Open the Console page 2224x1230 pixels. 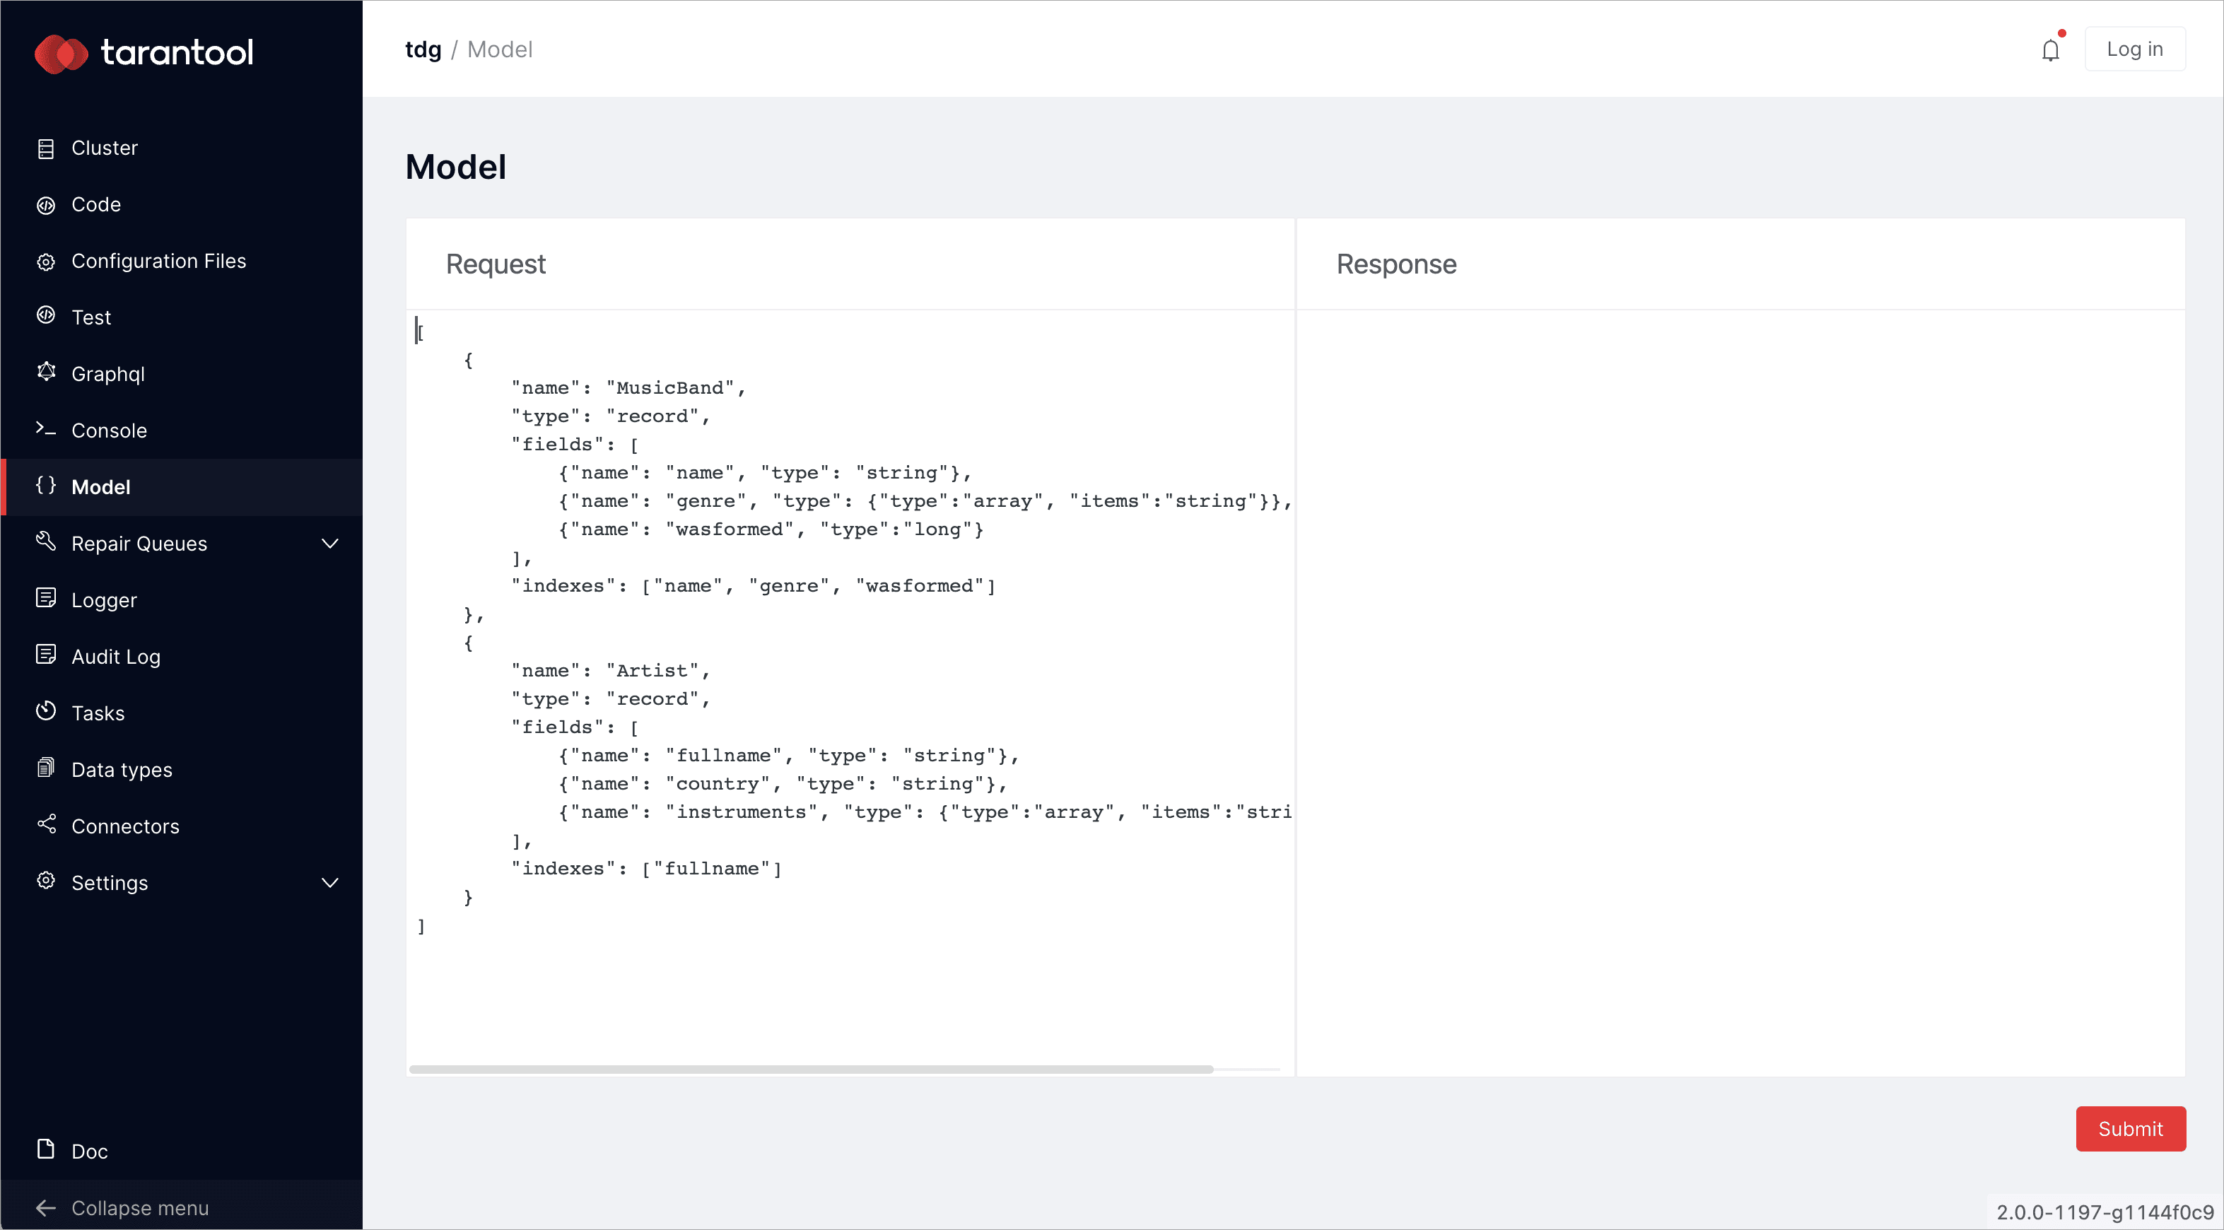click(x=181, y=430)
